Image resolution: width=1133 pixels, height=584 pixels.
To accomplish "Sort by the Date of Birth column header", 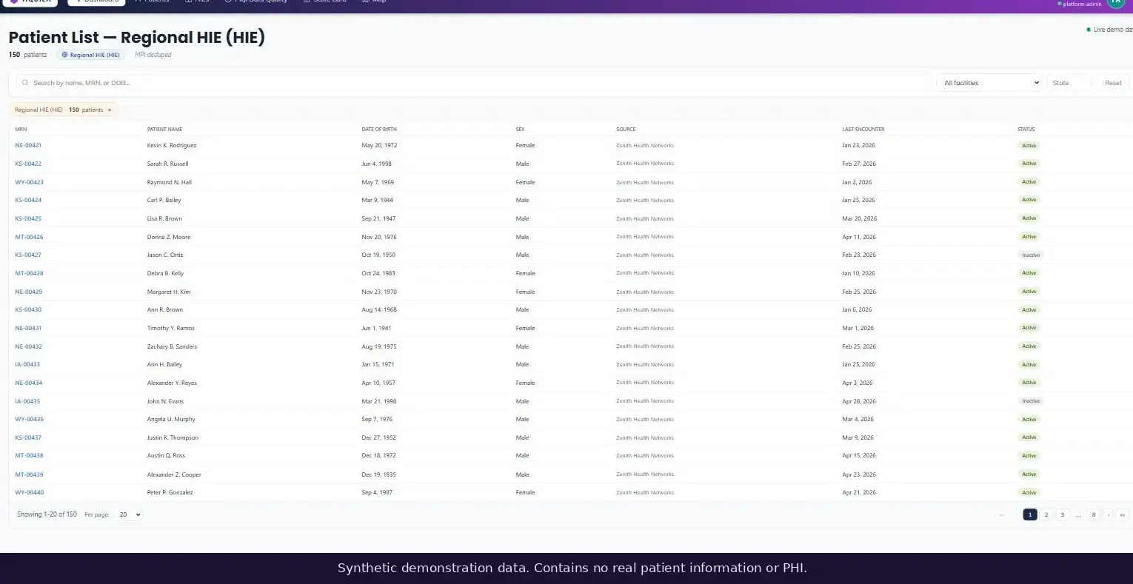I will [379, 130].
